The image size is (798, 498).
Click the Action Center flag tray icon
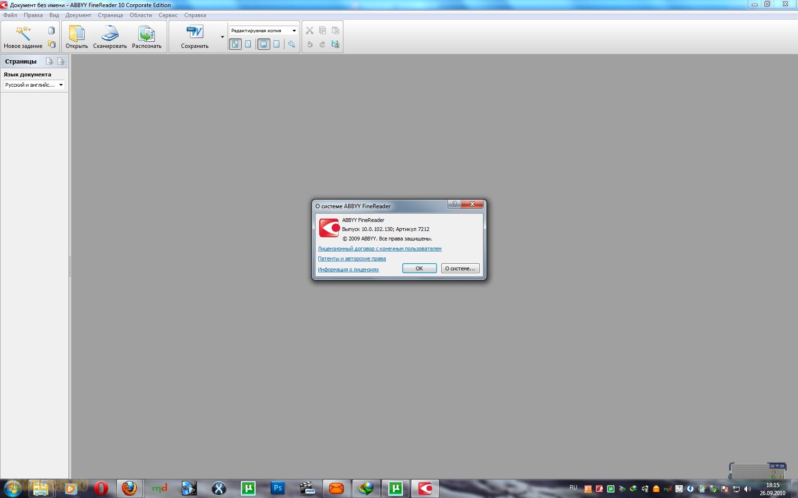click(725, 489)
